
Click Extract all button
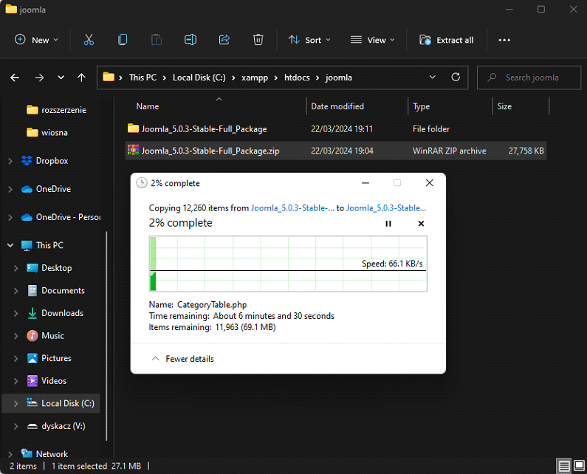click(447, 40)
